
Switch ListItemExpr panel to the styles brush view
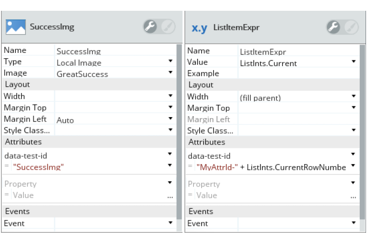(x=350, y=27)
